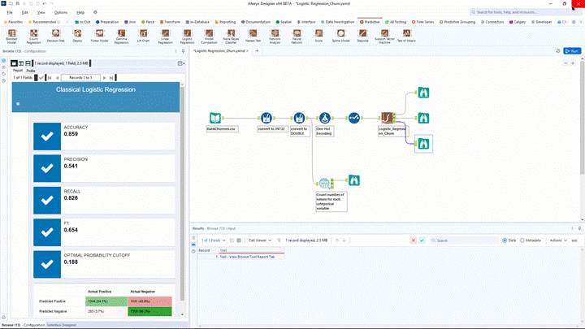Click the red X filter icon in Results

tap(414, 240)
